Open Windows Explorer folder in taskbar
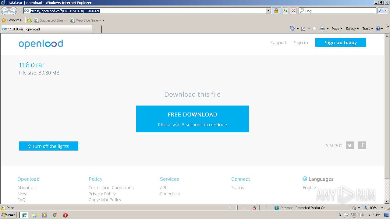This screenshot has width=390, height=219. [x=34, y=215]
